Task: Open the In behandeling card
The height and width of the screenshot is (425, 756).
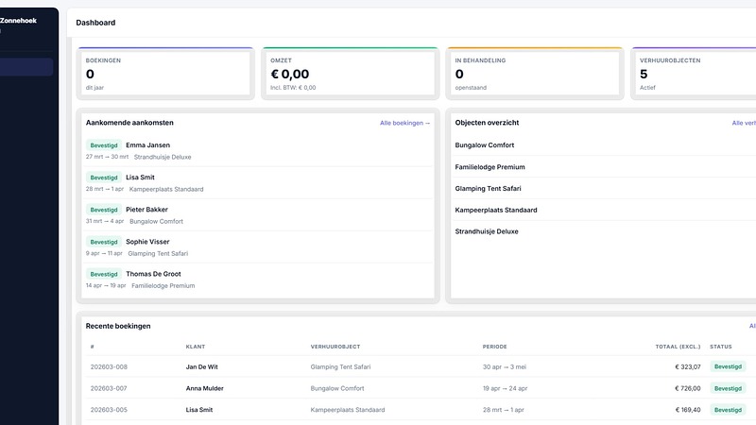Action: coord(534,73)
